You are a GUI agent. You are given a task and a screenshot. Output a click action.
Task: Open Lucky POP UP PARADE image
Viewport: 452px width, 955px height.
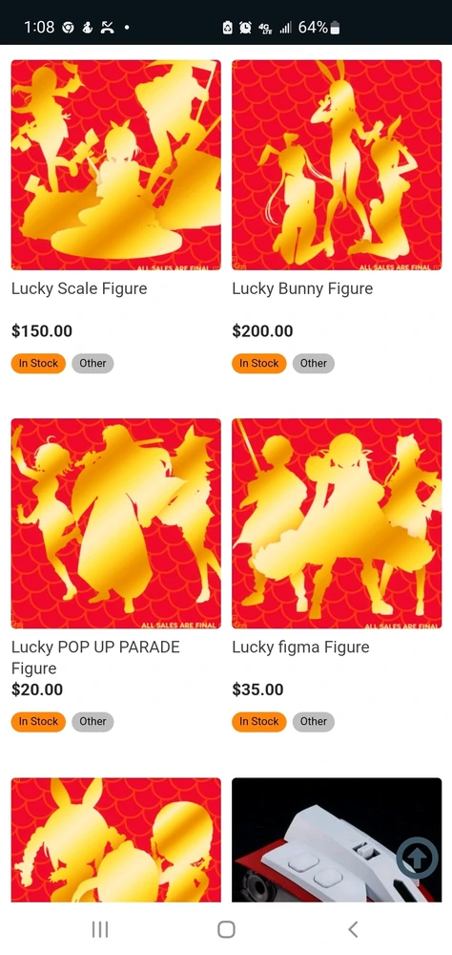(x=116, y=523)
